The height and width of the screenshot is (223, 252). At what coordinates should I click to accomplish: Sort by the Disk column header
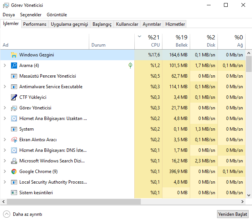tap(204, 41)
